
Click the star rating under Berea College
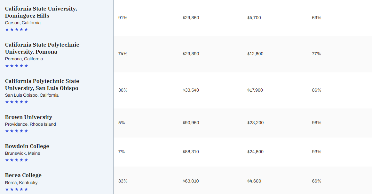17,189
